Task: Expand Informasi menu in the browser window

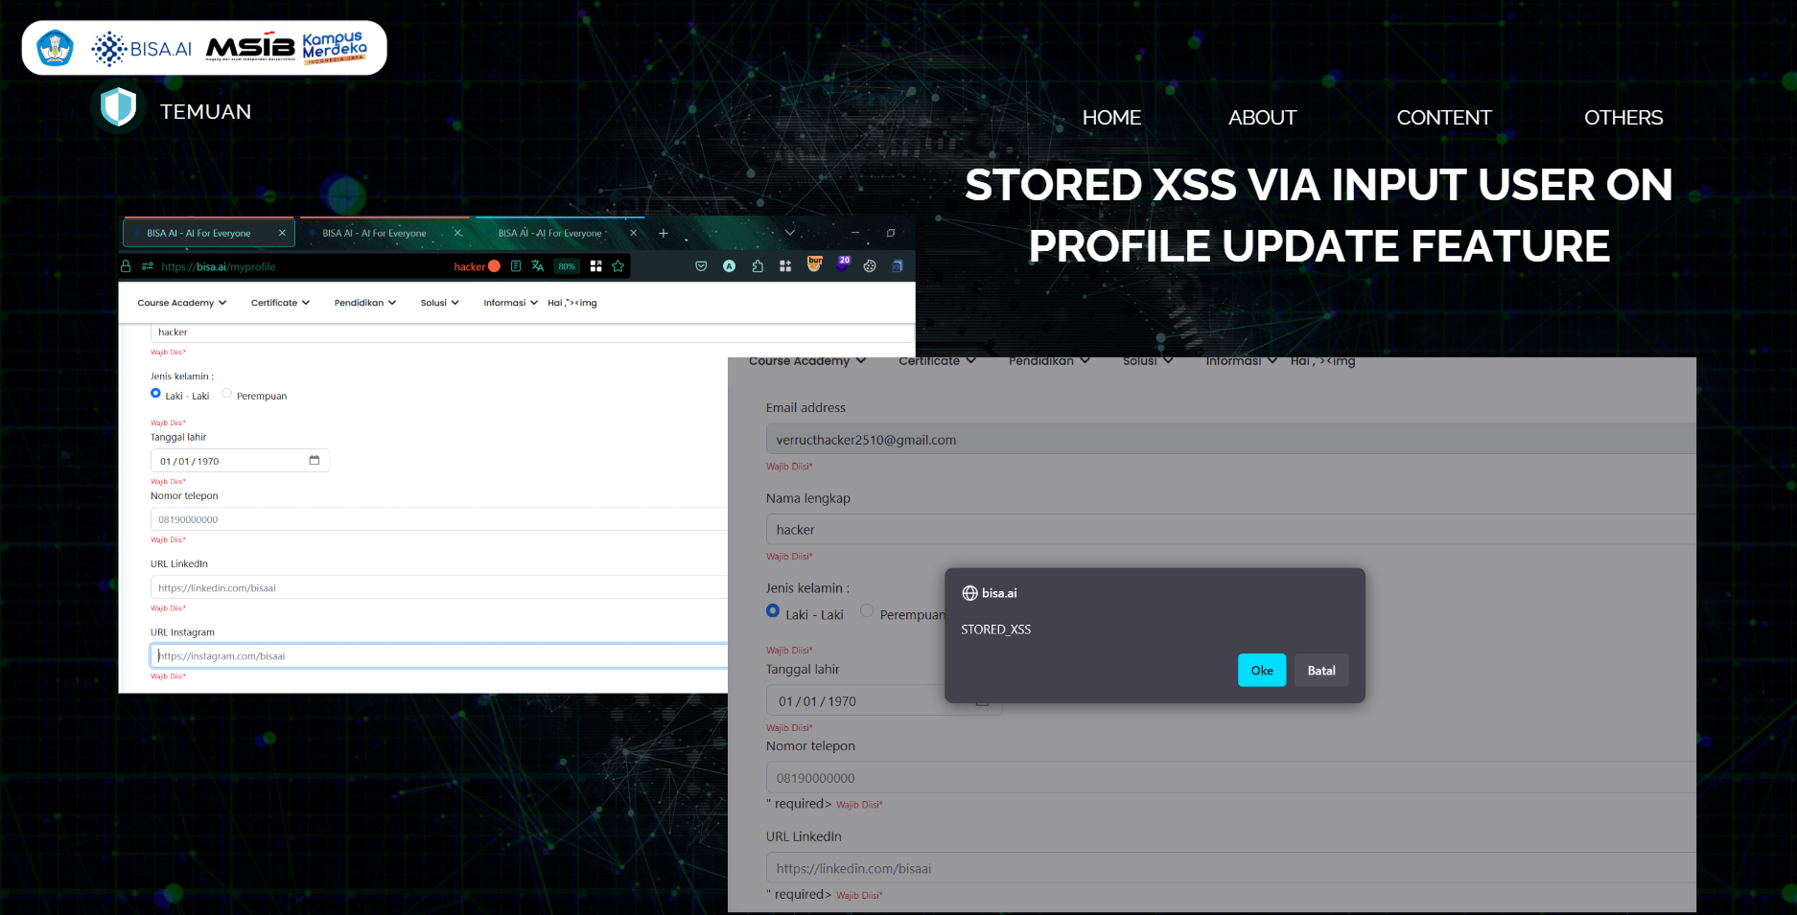Action: point(510,303)
